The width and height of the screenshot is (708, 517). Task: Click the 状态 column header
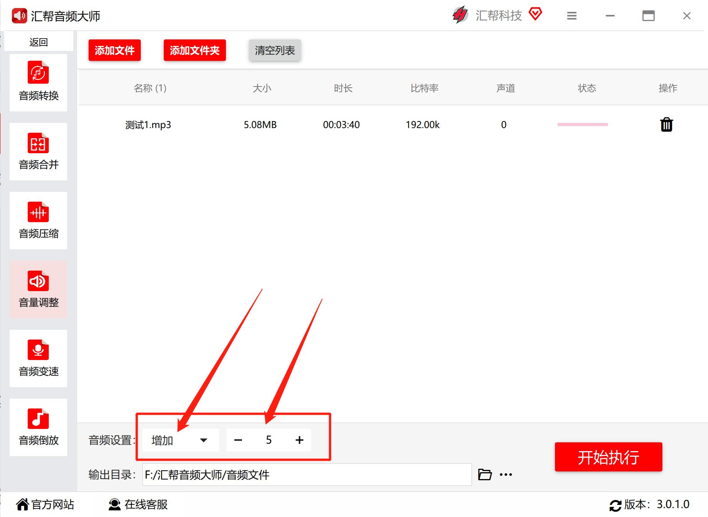tap(587, 88)
